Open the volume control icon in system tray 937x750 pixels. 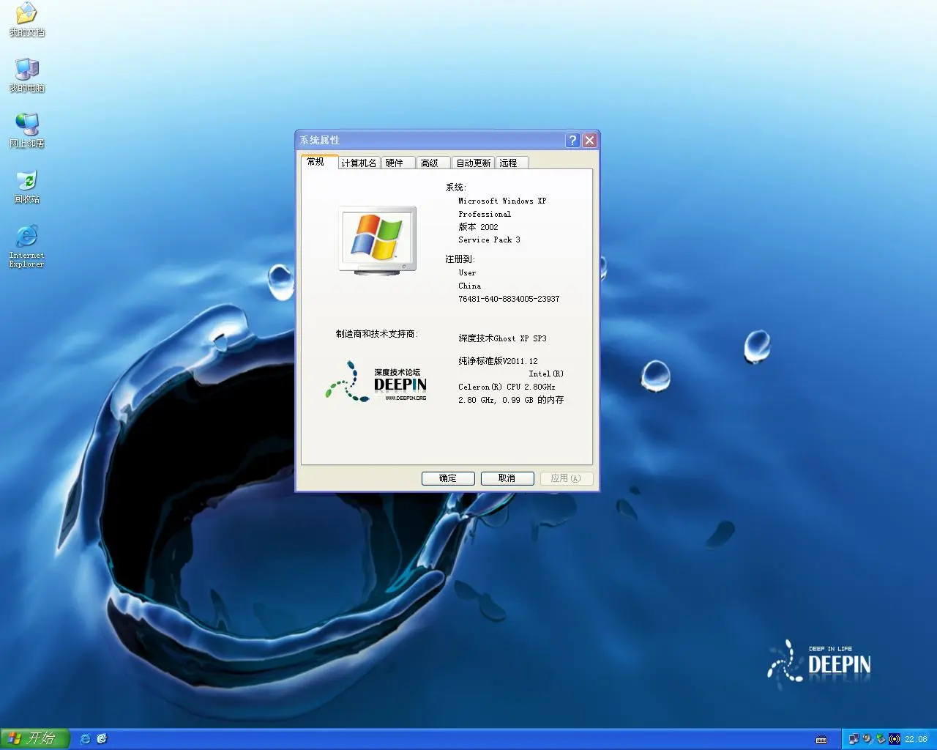[867, 738]
